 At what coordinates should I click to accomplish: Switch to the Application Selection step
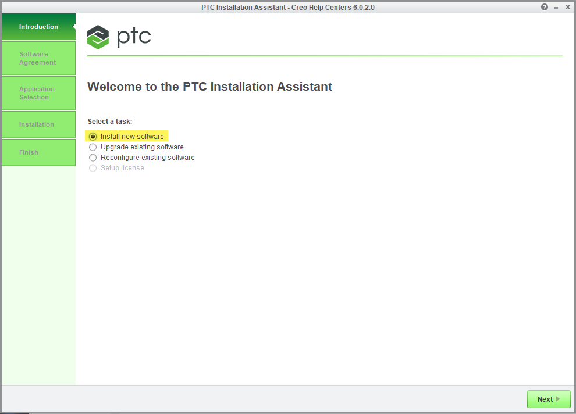click(x=38, y=93)
